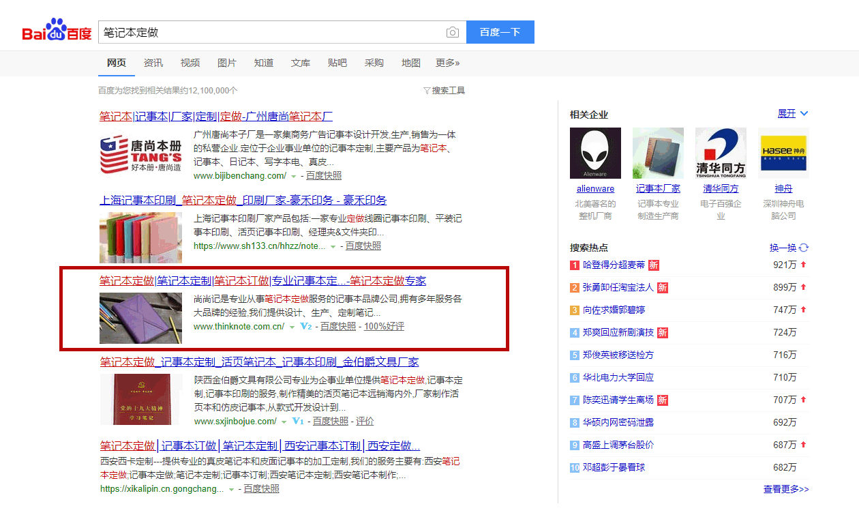Expand dropdown arrow next to xikalipin.cn.gongchang URL
The width and height of the screenshot is (859, 530).
231,489
